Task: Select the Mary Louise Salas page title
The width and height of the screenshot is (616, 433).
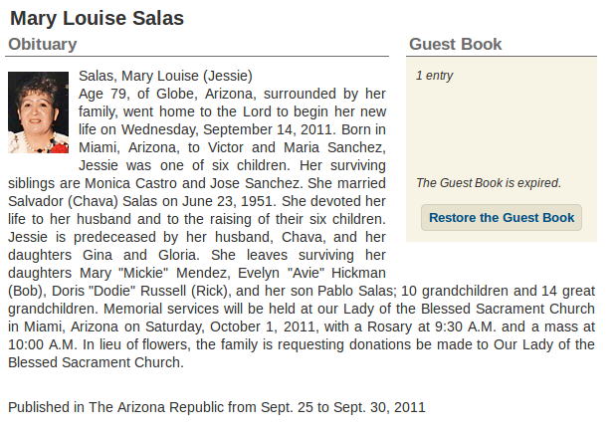Action: click(97, 18)
